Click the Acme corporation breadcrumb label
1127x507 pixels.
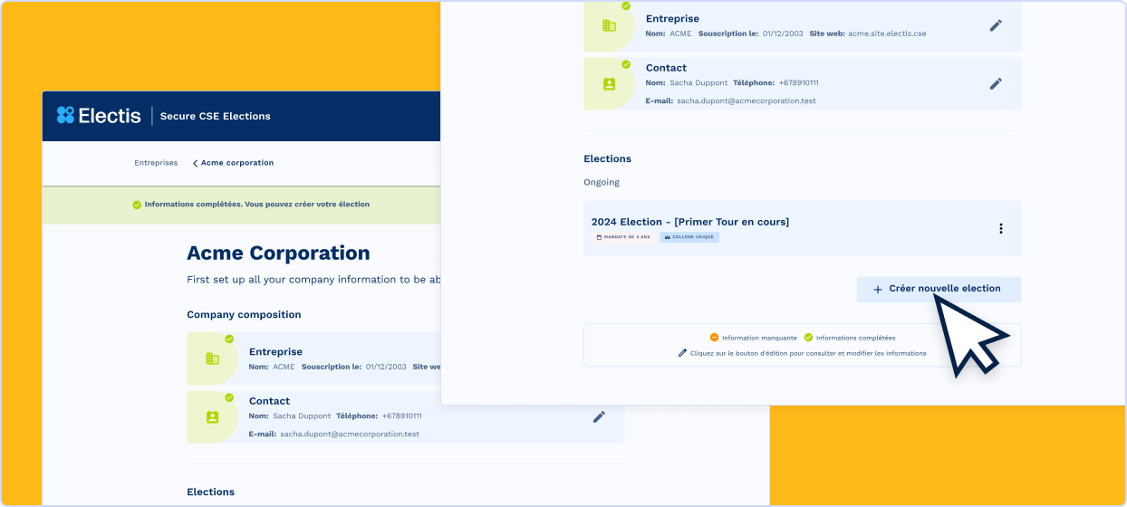pos(237,163)
